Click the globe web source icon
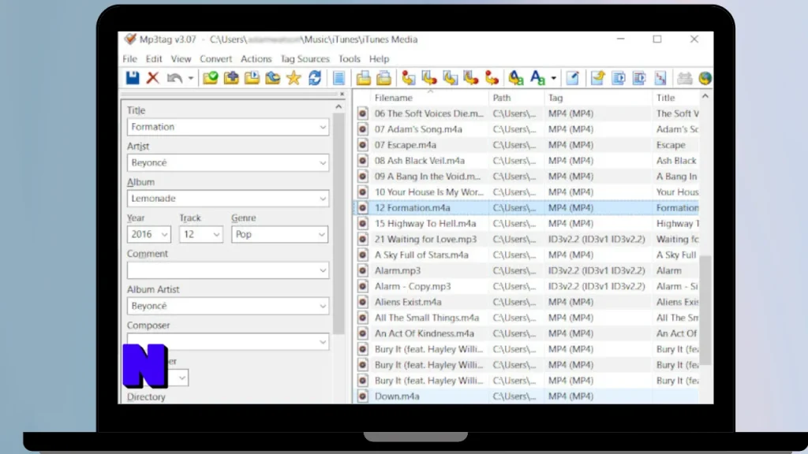This screenshot has height=454, width=808. (x=705, y=78)
